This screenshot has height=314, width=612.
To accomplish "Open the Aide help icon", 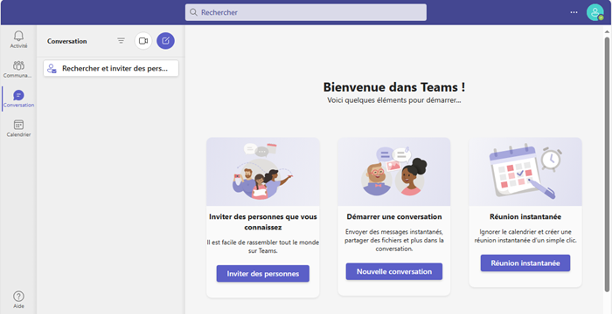I will coord(18,299).
